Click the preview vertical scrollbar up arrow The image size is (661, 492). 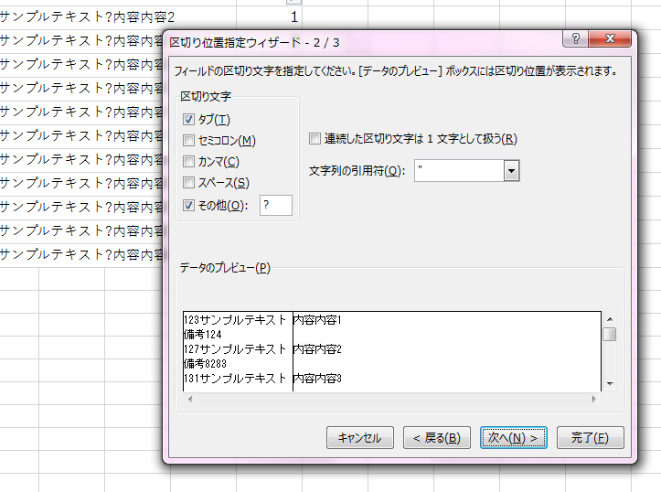coord(609,318)
